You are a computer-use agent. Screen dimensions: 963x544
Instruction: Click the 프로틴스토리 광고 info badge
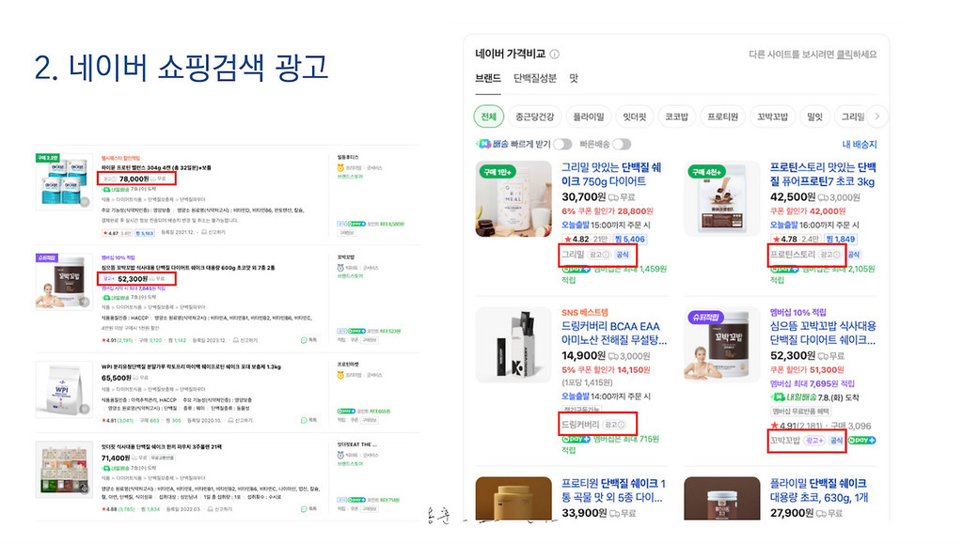[831, 255]
